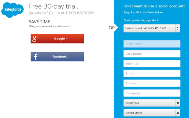Image resolution: width=189 pixels, height=118 pixels.
Task: Click into the Last name field
Action: 152,54
